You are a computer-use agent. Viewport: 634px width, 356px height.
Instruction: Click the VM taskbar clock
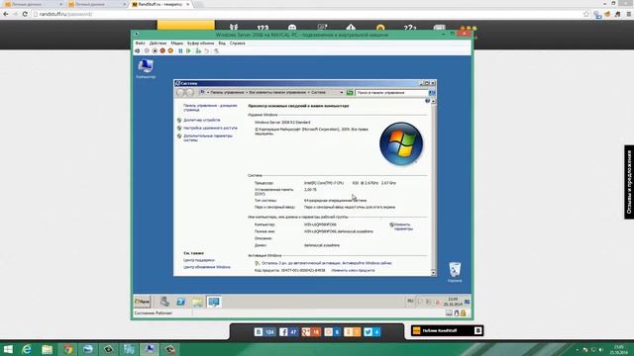pos(453,302)
